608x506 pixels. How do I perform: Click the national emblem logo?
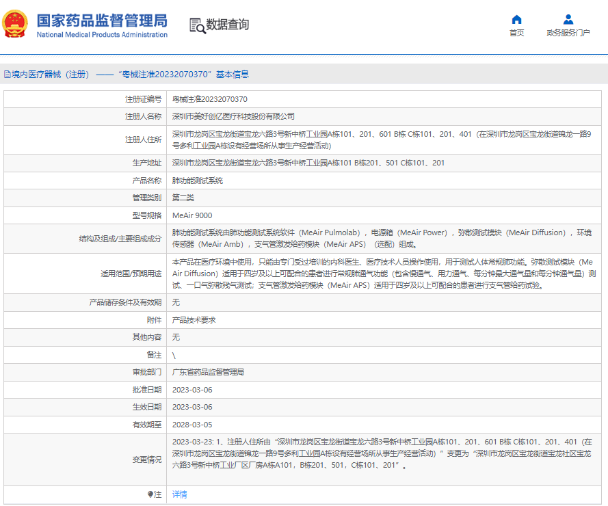click(x=15, y=24)
